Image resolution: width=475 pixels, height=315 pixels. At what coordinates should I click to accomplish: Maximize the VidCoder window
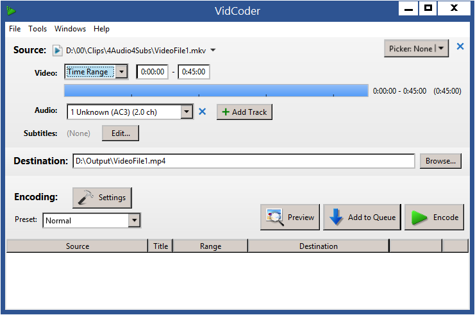[x=428, y=8]
